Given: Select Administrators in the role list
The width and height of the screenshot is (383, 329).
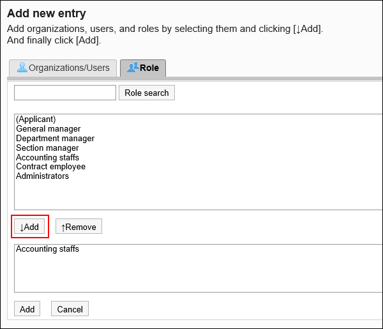Looking at the screenshot, I should pos(43,176).
